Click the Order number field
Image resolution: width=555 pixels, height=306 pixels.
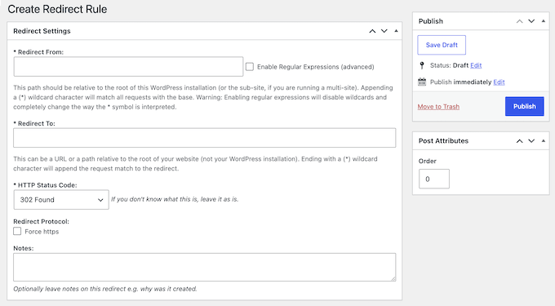click(434, 179)
